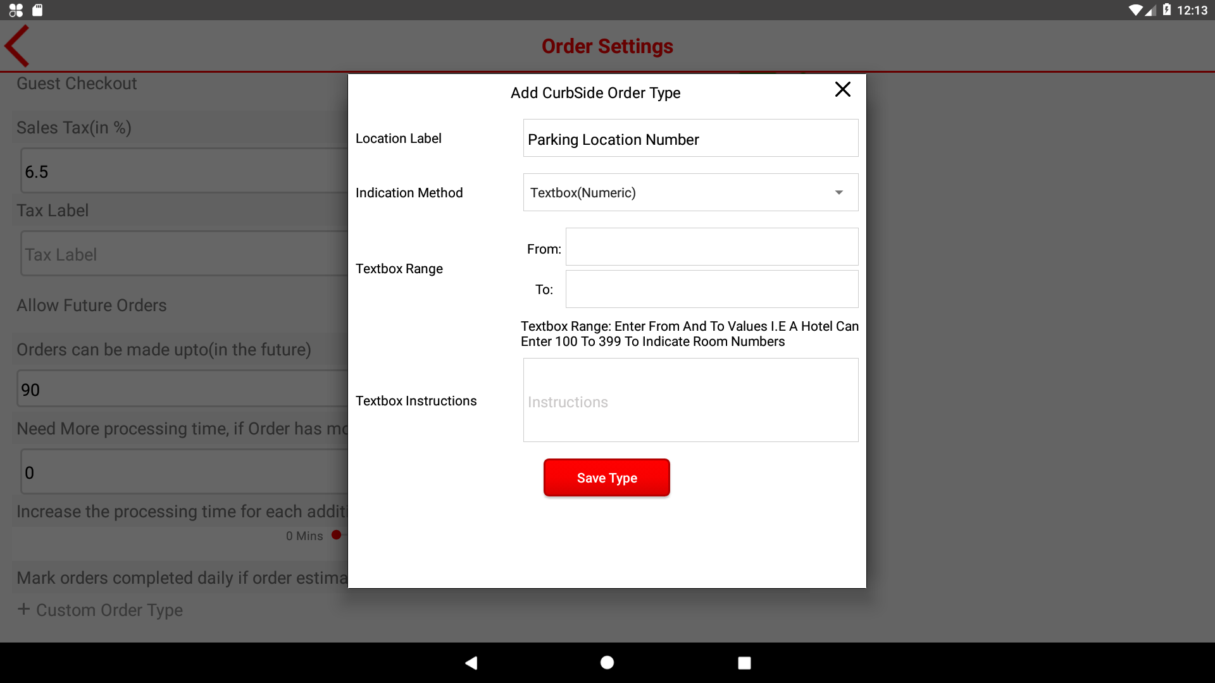Screen dimensions: 1215x683
Task: Tap the plus icon for Custom Order Type
Action: tap(24, 609)
